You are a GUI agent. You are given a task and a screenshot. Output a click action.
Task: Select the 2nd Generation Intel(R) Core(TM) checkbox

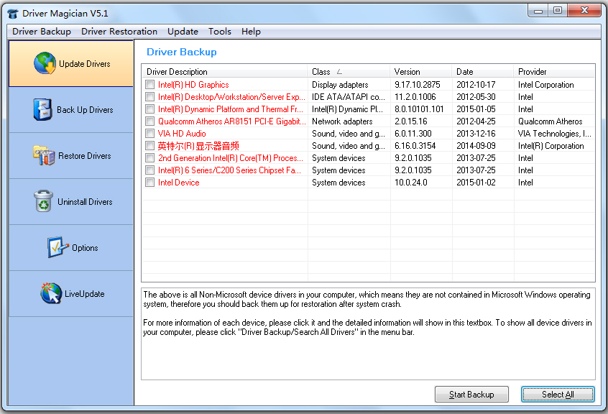coord(149,158)
